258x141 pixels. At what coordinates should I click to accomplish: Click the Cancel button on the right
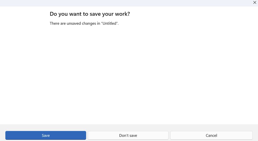[211, 135]
